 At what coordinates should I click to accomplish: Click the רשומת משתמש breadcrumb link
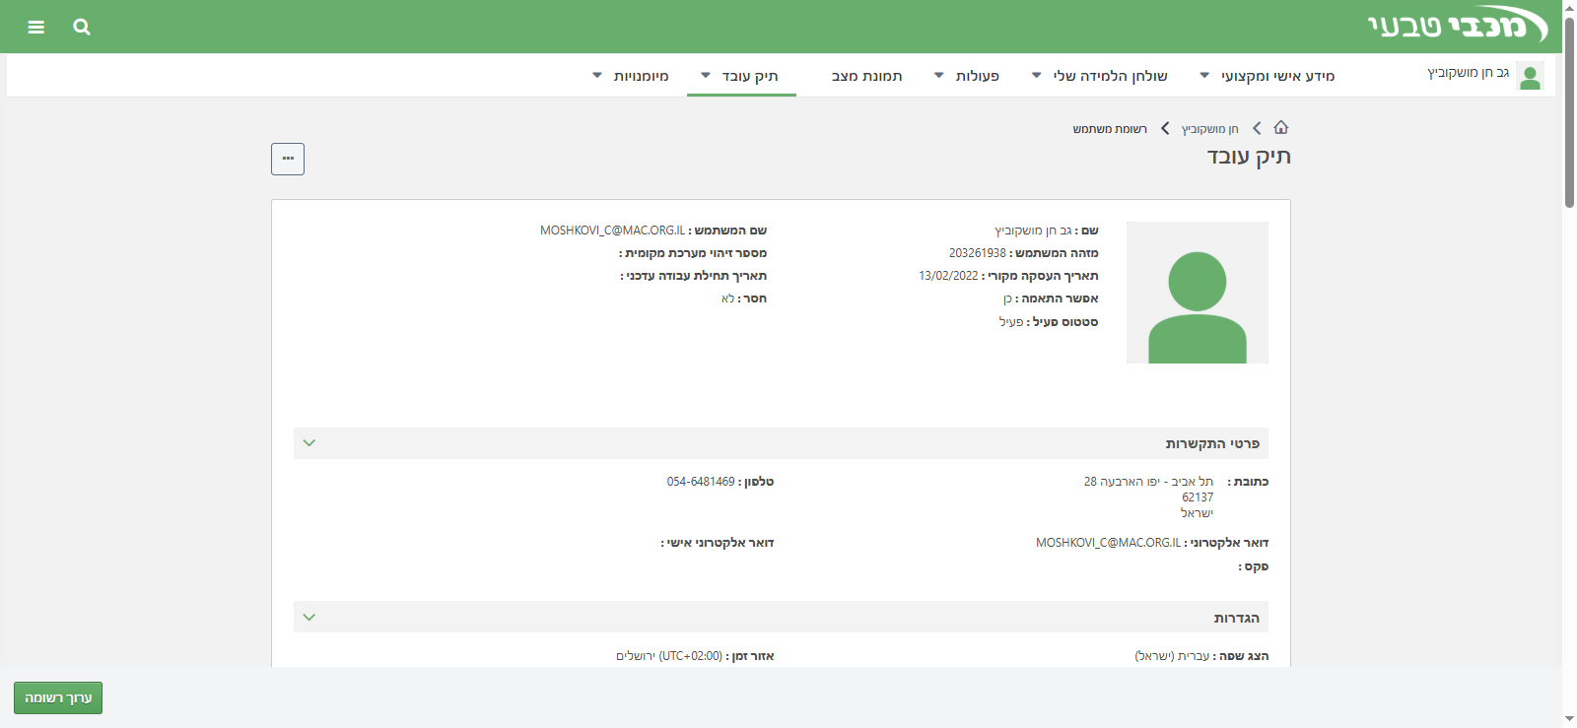coord(1110,129)
